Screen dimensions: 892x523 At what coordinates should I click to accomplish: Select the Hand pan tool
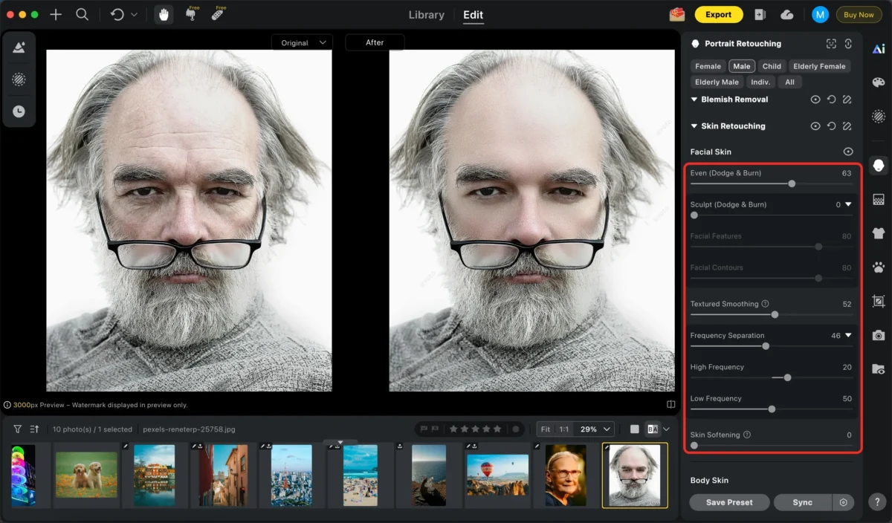click(x=164, y=15)
